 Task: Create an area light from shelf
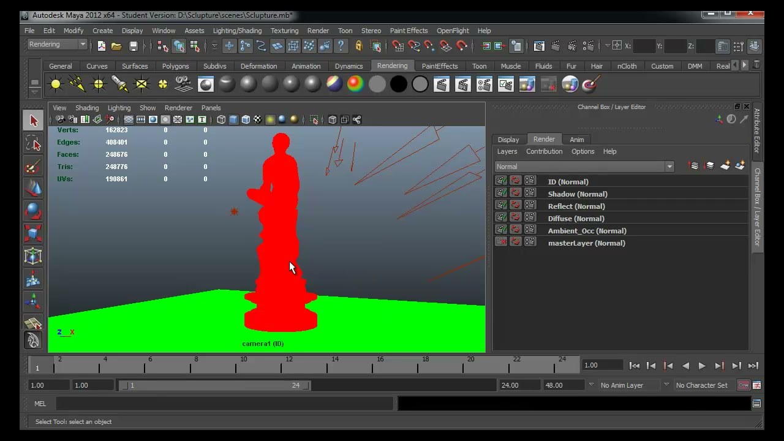(x=141, y=84)
